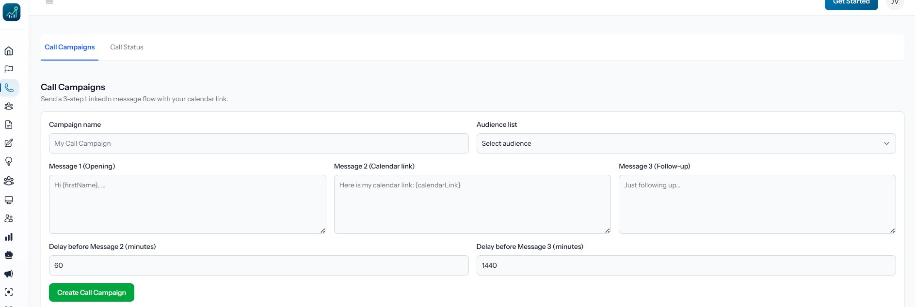The height and width of the screenshot is (307, 915).
Task: Open the app logo with chart icon
Action: [12, 12]
